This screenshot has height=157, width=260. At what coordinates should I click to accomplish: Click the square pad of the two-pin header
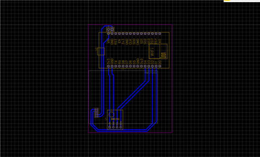tap(112, 29)
